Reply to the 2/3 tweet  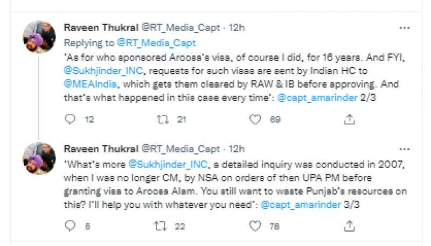[70, 120]
